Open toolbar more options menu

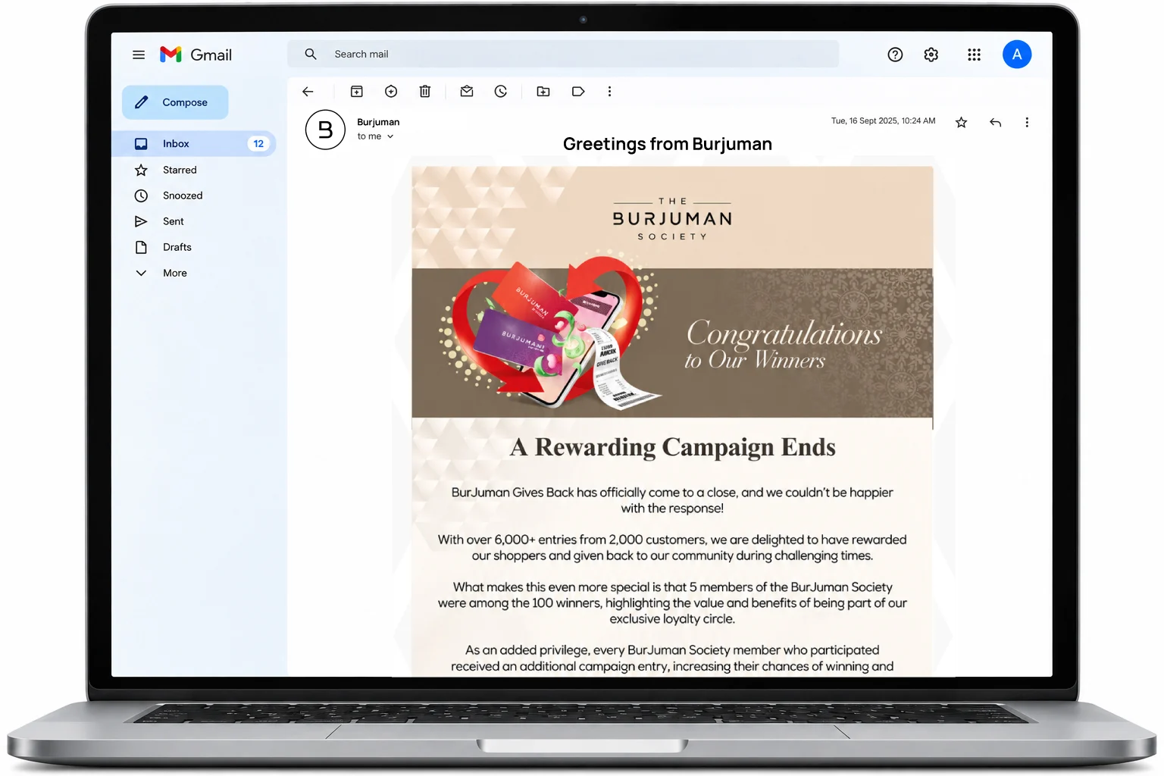pyautogui.click(x=609, y=92)
